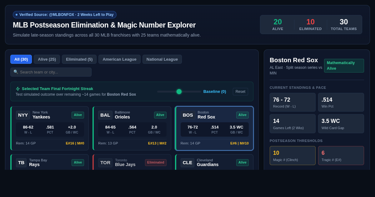Click the Yankees E#16 | M#0 value
This screenshot has height=197, width=375.
click(x=75, y=143)
